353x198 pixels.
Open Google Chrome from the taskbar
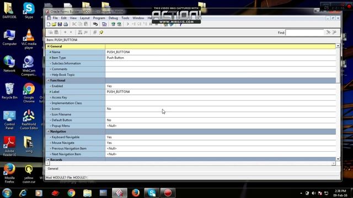[x=71, y=193]
